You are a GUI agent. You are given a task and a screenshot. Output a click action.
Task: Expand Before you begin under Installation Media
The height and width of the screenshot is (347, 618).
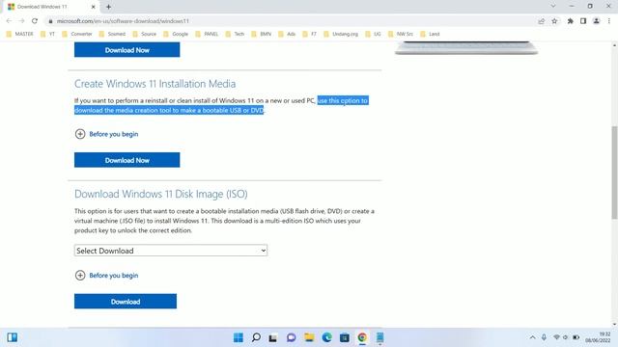point(106,134)
